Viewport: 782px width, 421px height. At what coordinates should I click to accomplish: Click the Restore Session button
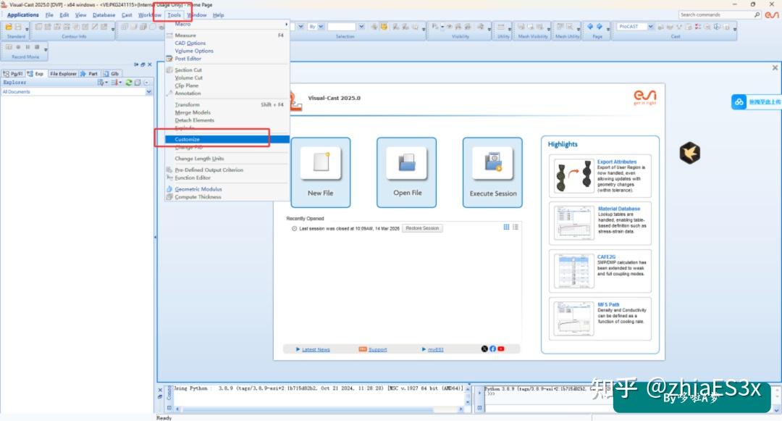tap(422, 228)
